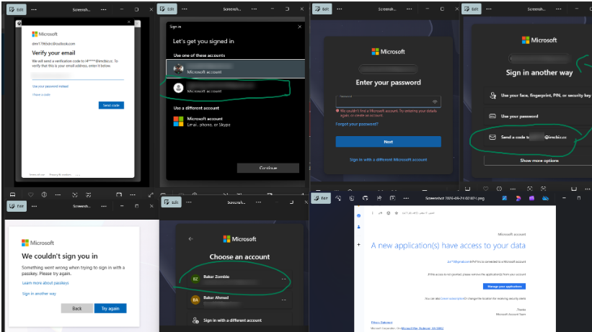Select the first highlighted Microsoft account row
The width and height of the screenshot is (592, 332).
pyautogui.click(x=235, y=68)
